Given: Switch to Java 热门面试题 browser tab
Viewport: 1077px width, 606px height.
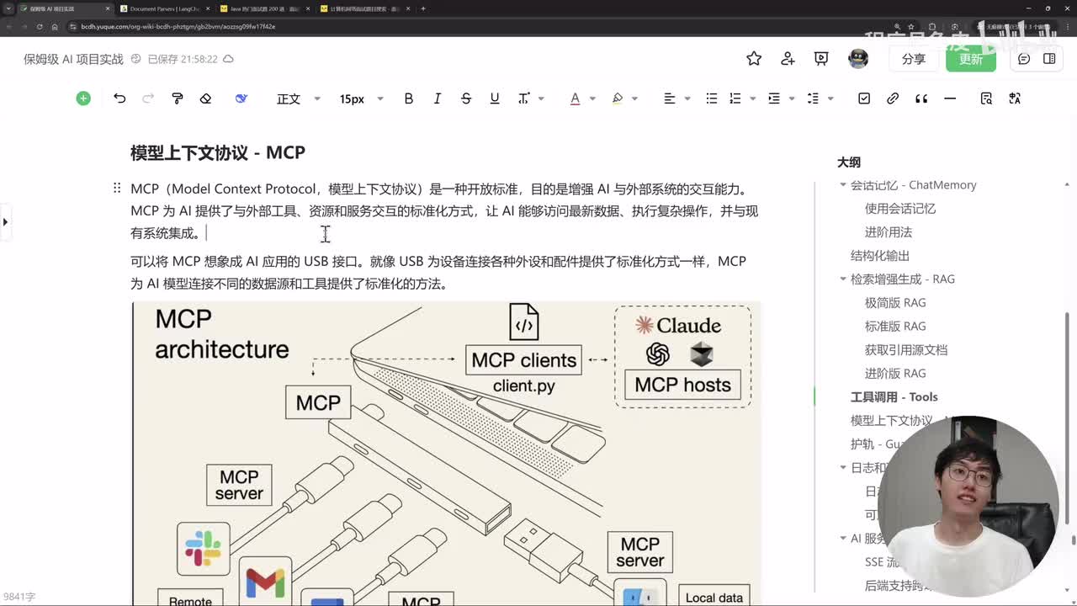Looking at the screenshot, I should point(264,8).
